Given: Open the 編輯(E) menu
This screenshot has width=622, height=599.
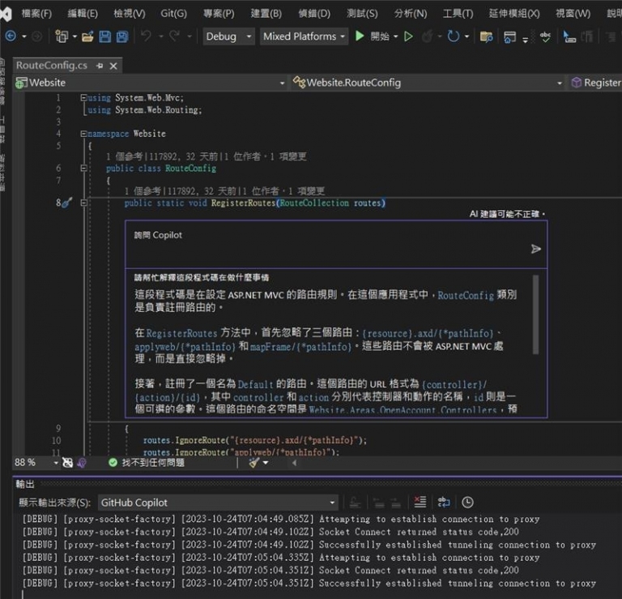Looking at the screenshot, I should (x=82, y=14).
